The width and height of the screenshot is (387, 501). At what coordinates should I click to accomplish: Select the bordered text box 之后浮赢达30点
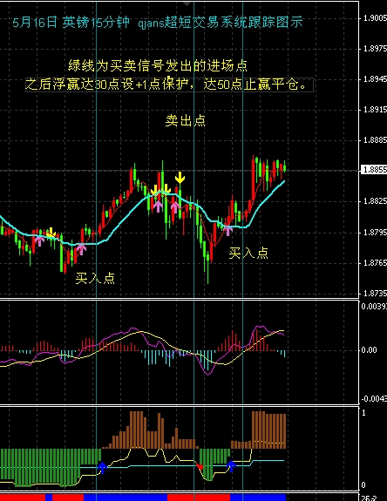[x=169, y=85]
